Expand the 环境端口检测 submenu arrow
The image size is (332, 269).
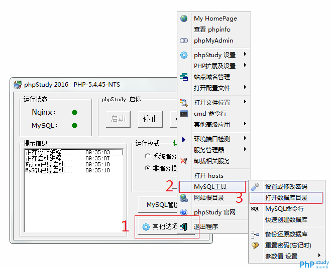click(x=245, y=138)
